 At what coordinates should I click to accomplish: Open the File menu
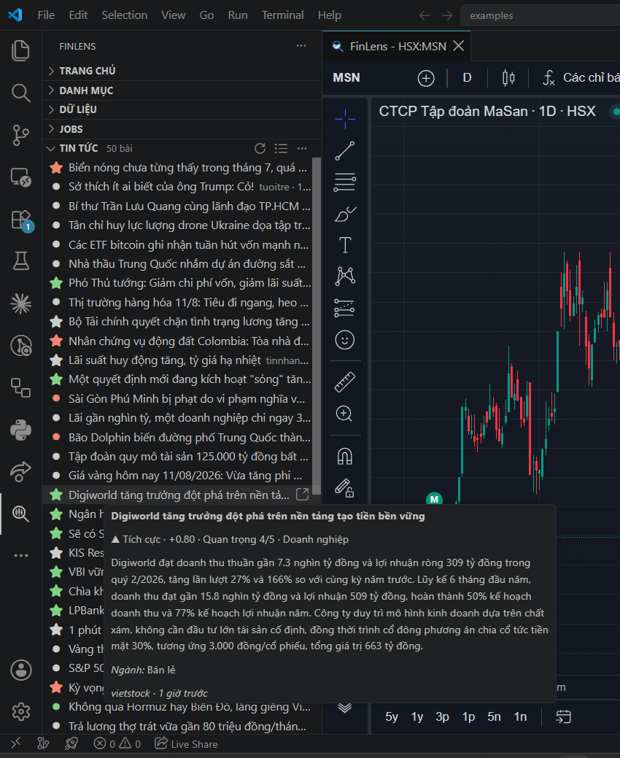[46, 15]
